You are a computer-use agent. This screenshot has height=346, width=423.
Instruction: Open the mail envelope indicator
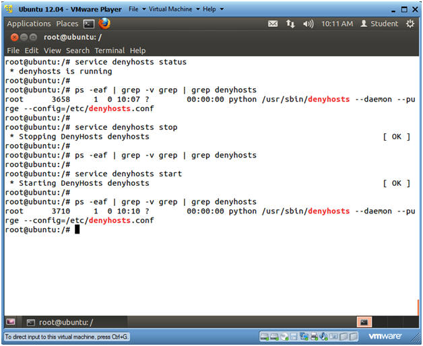(273, 24)
